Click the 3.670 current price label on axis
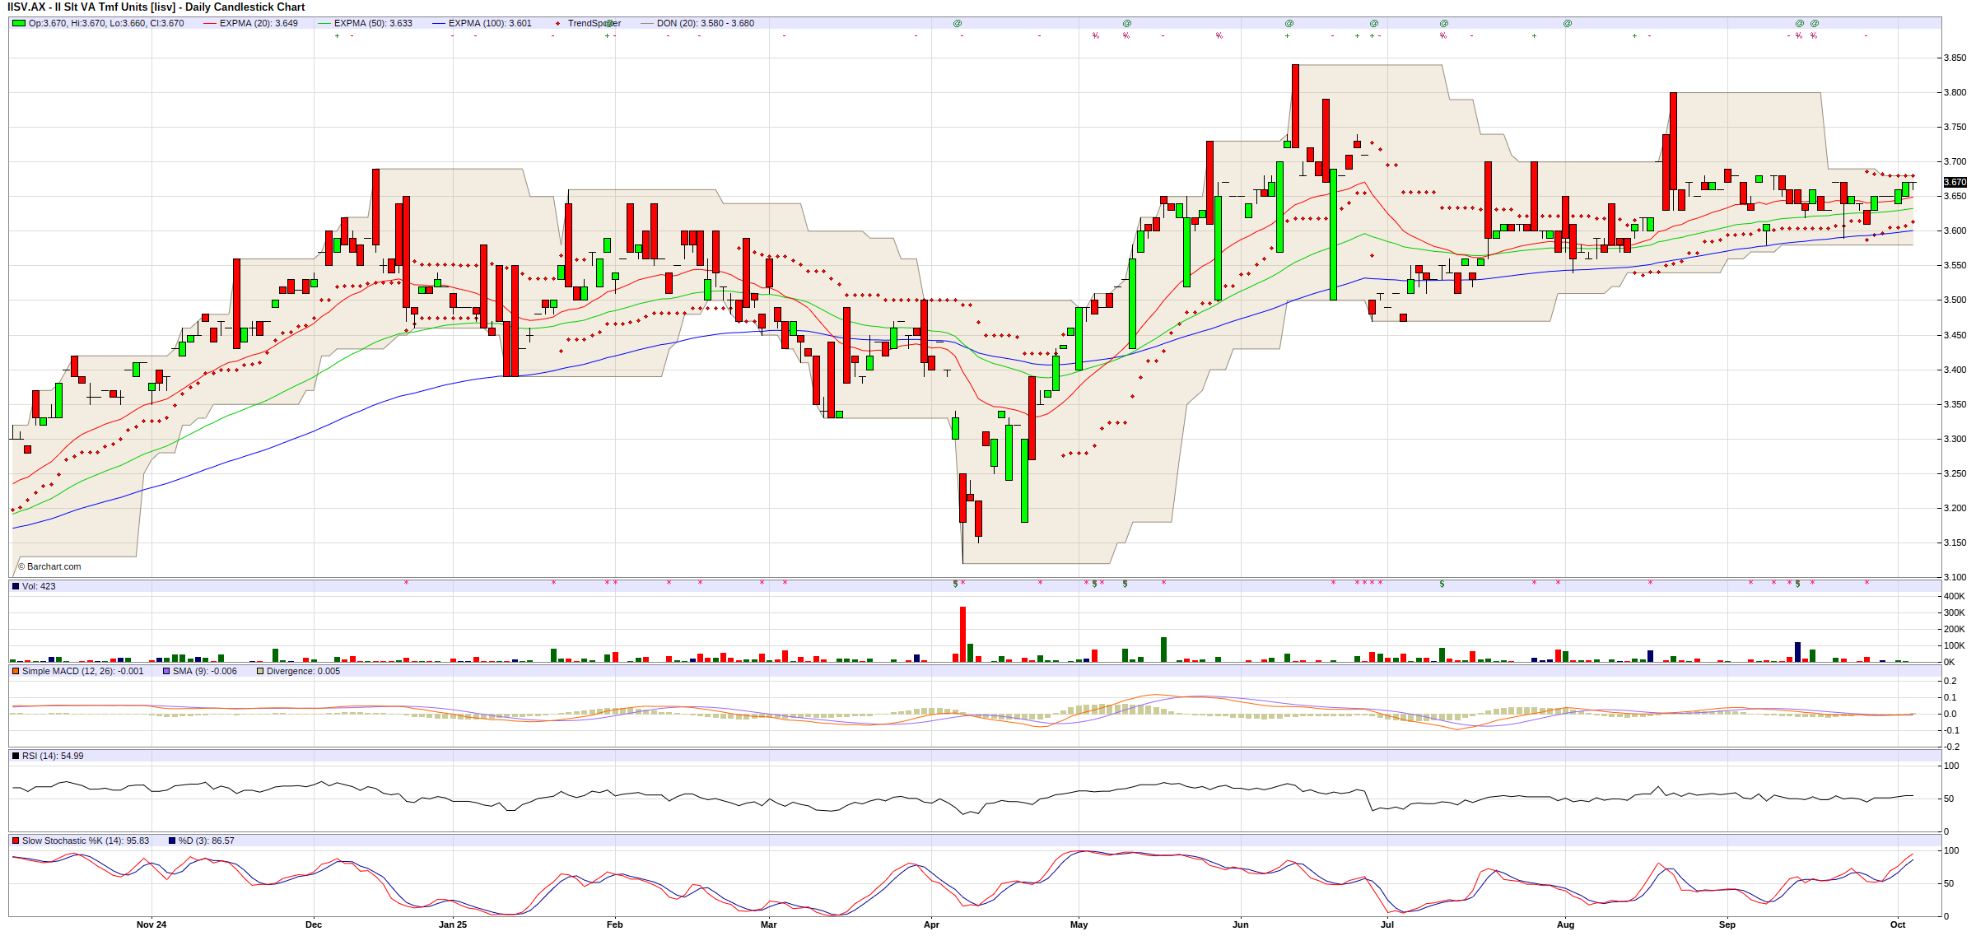This screenshot has width=1976, height=950. click(1955, 182)
